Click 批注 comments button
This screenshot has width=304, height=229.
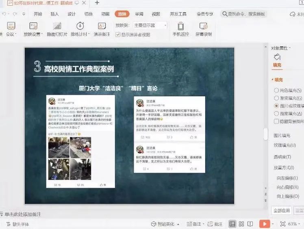215,224
